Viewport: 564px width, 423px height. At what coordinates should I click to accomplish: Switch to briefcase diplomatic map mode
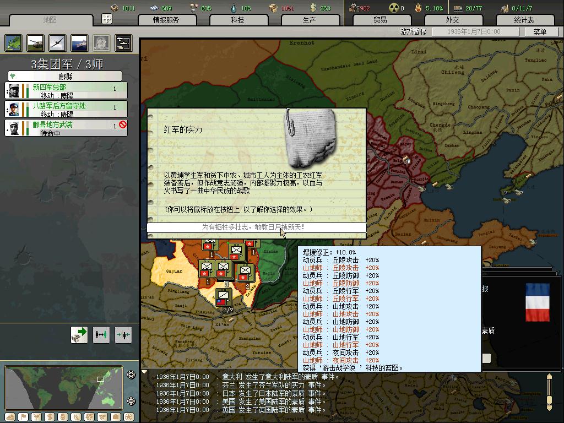(x=116, y=417)
